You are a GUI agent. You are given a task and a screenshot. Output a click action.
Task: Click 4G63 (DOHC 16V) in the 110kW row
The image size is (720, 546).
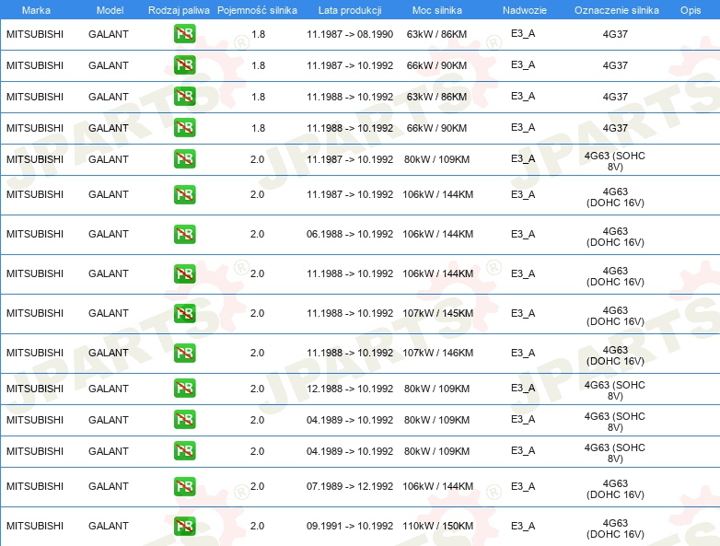click(615, 529)
